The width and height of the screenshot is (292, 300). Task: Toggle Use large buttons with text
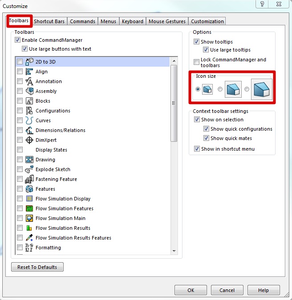coord(25,49)
